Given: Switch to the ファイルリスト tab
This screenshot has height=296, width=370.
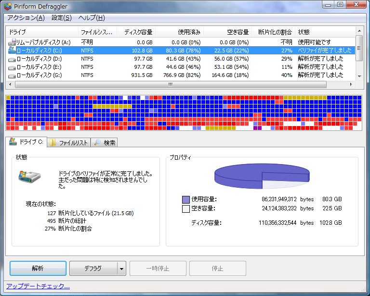Looking at the screenshot, I should [69, 142].
